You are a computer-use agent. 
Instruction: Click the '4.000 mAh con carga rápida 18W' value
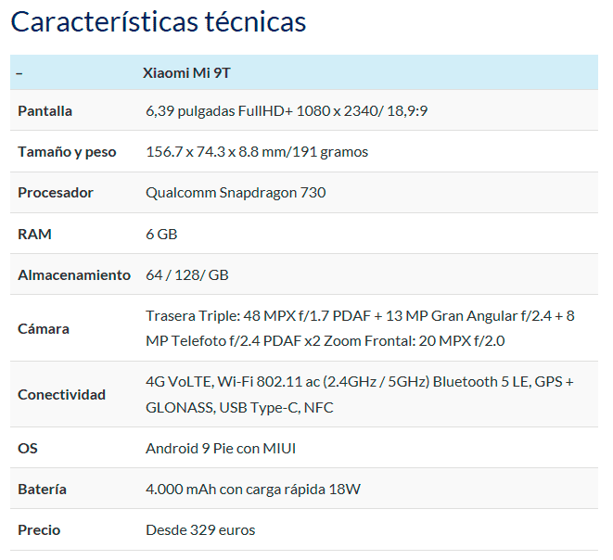[253, 489]
